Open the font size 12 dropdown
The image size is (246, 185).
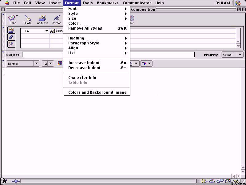(48, 64)
